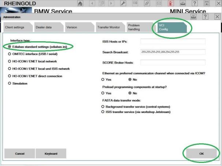This screenshot has width=222, height=166.
Task: Switch to Transfer Monitor tab
Action: point(110,27)
